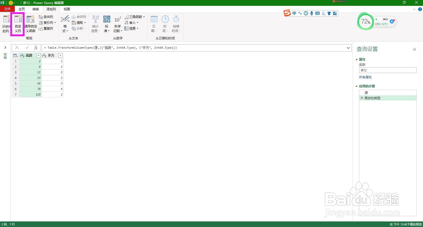The width and height of the screenshot is (423, 227).
Task: Change the 开方 column data type icon
Action: click(x=44, y=56)
